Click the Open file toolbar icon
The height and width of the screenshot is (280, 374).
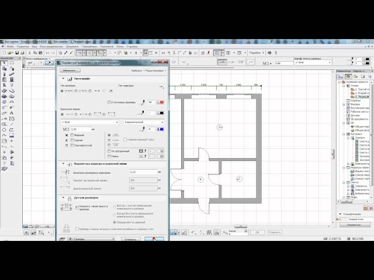coord(11,53)
